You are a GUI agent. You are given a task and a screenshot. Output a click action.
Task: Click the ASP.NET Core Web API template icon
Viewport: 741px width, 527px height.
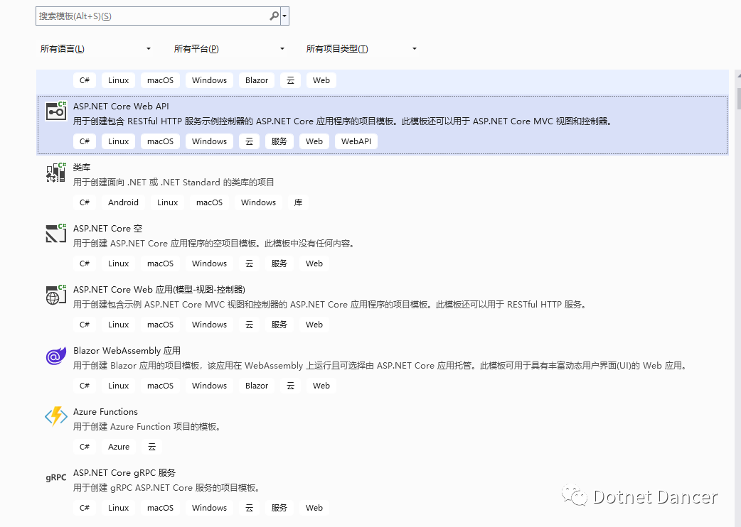(55, 111)
